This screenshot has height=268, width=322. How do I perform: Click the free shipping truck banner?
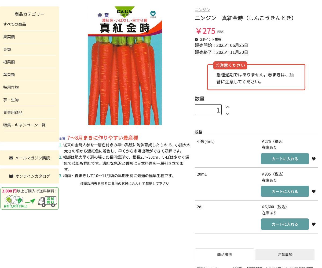point(30,198)
